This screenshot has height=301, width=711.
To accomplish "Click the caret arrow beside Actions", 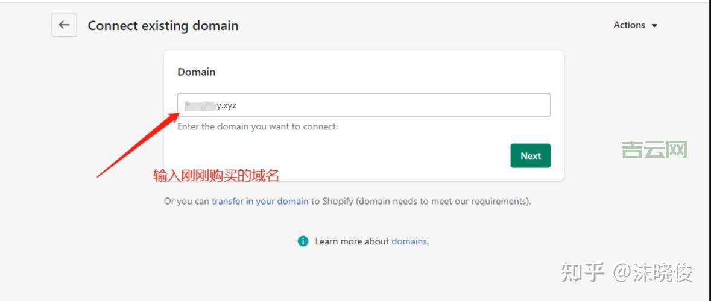I will (655, 26).
